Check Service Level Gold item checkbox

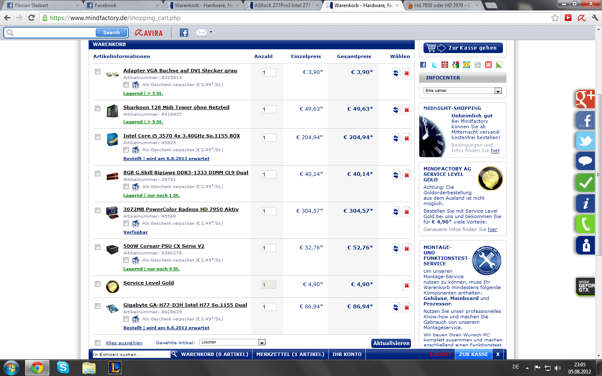pyautogui.click(x=97, y=284)
